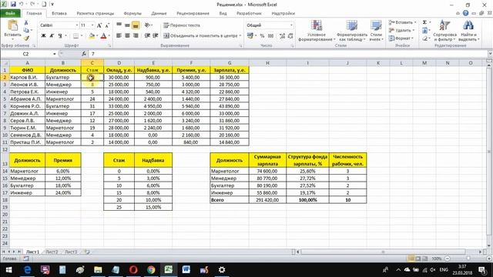The width and height of the screenshot is (493, 277).
Task: Click Формат cells button
Action: (x=401, y=38)
